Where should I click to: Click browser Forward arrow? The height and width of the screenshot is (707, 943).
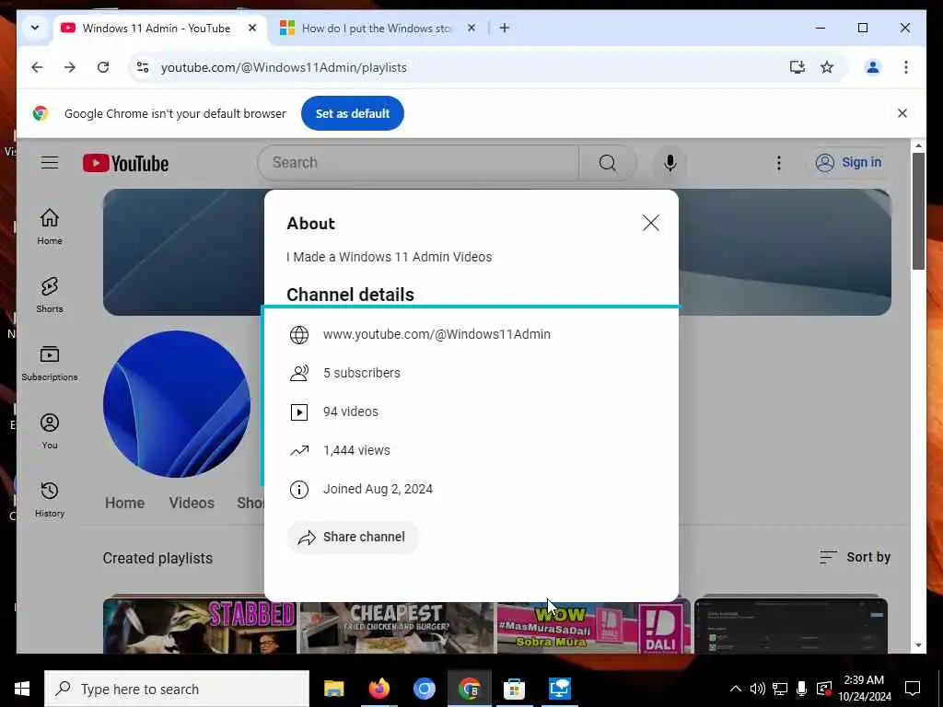pyautogui.click(x=70, y=67)
